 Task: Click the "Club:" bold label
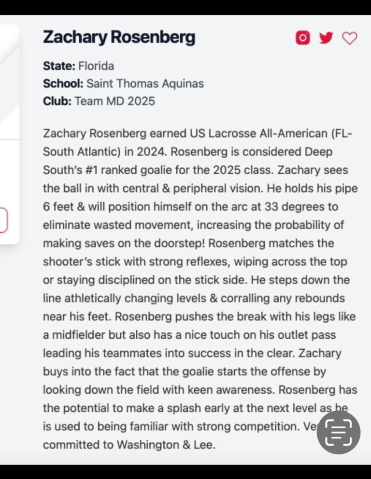57,101
